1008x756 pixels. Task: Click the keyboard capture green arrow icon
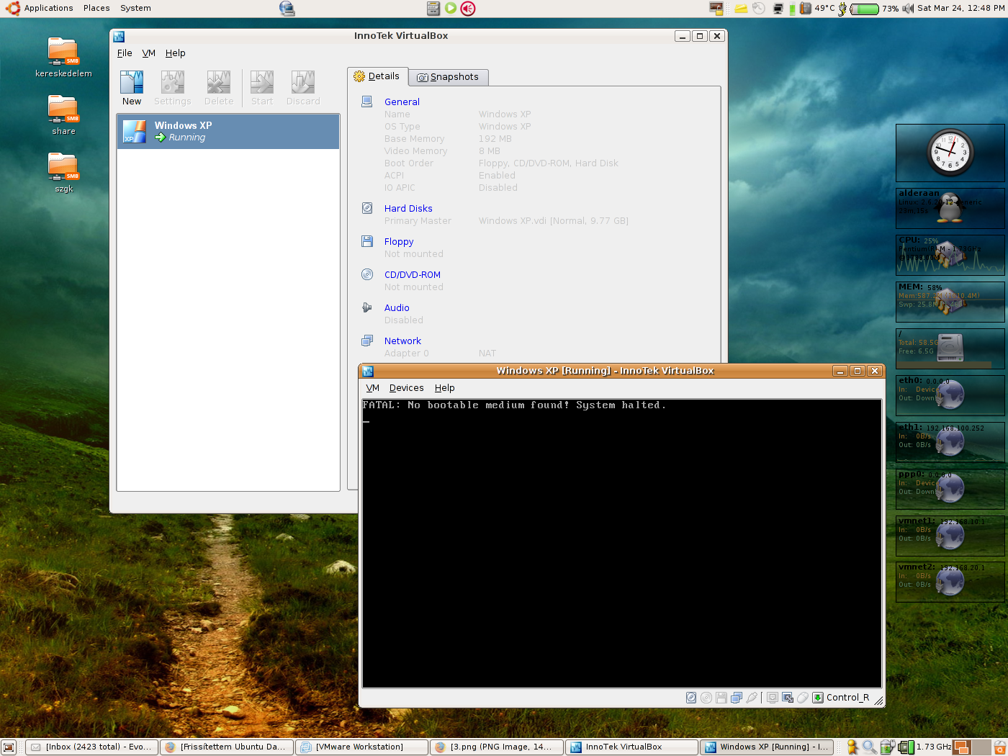click(x=818, y=698)
